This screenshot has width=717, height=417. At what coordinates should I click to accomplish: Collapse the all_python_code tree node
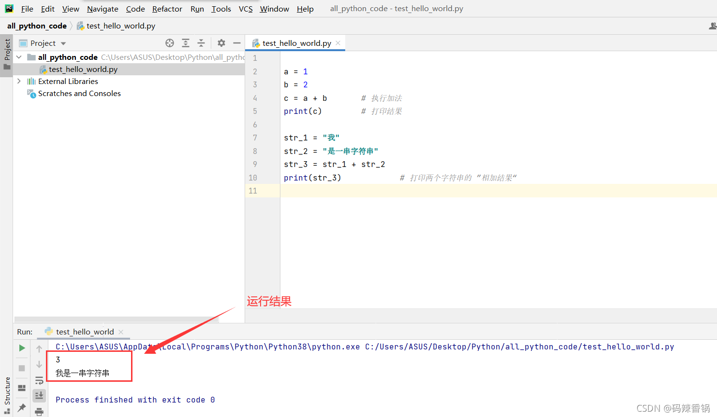coord(19,57)
